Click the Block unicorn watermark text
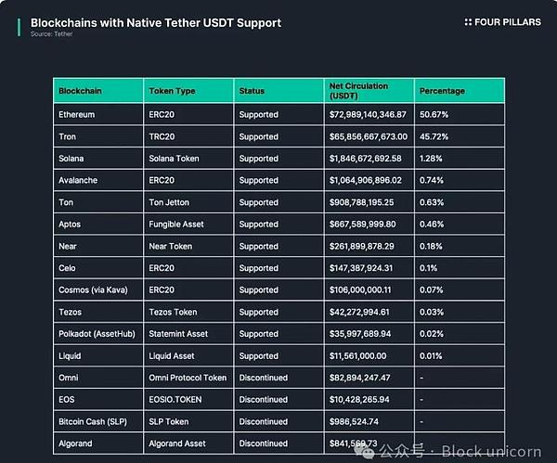 tap(492, 452)
